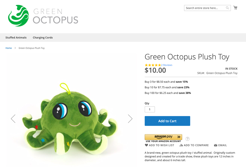
Task: Click the Add to Cart button
Action: (167, 121)
